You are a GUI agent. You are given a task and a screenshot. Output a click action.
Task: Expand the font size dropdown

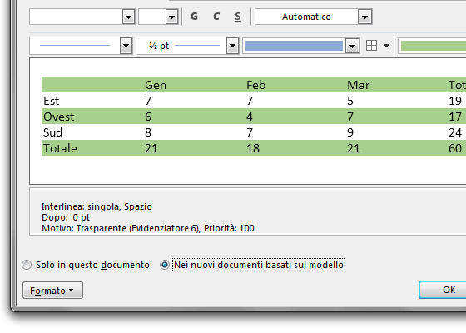[171, 17]
